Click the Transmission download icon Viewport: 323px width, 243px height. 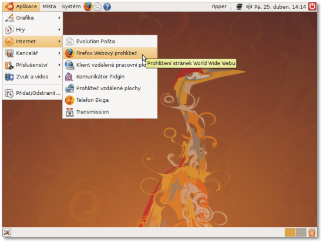(x=69, y=112)
